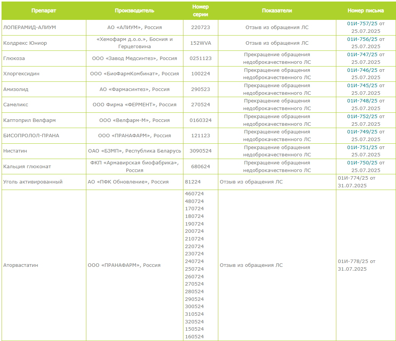The image size is (396, 341).
Task: Open letter link 01И-750/25
Action: click(x=362, y=163)
